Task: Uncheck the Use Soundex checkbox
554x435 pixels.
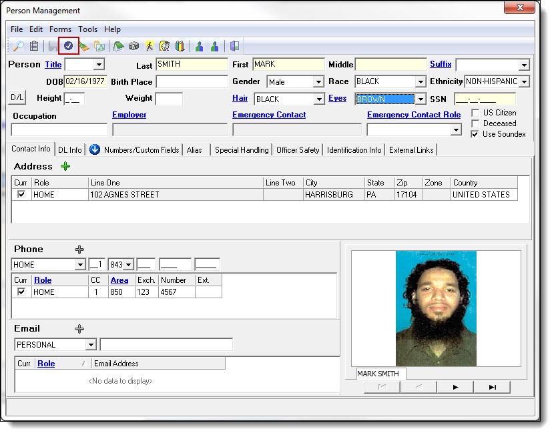Action: tap(475, 134)
